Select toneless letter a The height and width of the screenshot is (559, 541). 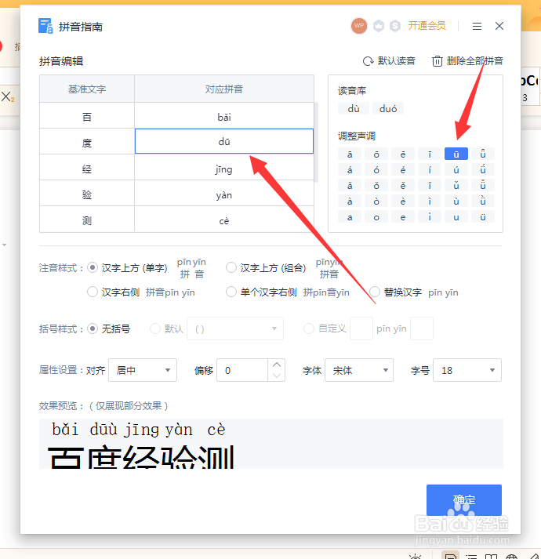click(350, 216)
